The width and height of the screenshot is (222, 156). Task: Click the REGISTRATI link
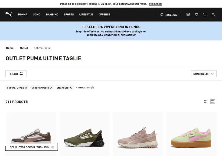(x=155, y=4)
